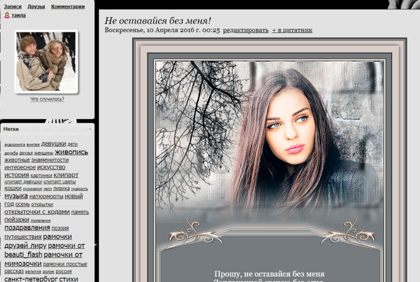The width and height of the screenshot is (420, 282).
Task: Select the 'рамочки простые' tag
Action: click(x=65, y=264)
